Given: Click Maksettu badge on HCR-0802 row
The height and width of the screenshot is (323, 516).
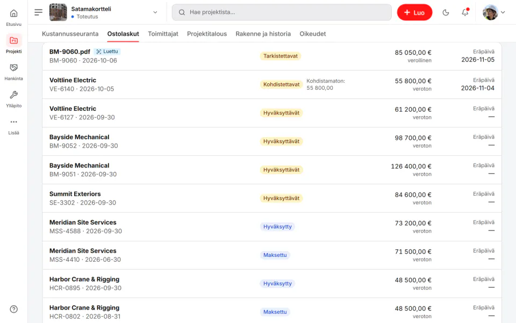Looking at the screenshot, I should tap(275, 312).
